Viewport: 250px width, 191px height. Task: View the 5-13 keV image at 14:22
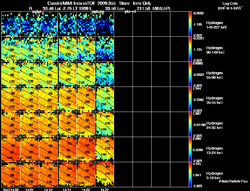(x=86, y=174)
